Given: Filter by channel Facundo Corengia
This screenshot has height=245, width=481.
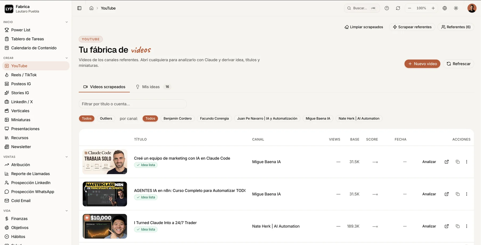Looking at the screenshot, I should tap(214, 118).
